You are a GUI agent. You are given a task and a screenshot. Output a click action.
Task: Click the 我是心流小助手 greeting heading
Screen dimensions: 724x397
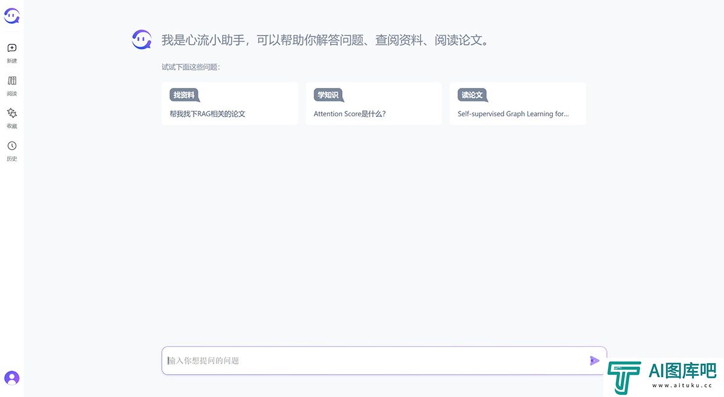pos(325,40)
